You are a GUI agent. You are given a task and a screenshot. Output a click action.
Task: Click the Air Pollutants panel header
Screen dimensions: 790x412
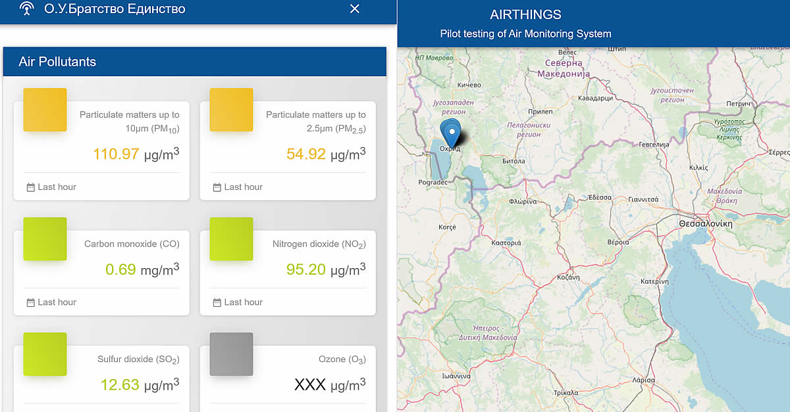pyautogui.click(x=194, y=62)
